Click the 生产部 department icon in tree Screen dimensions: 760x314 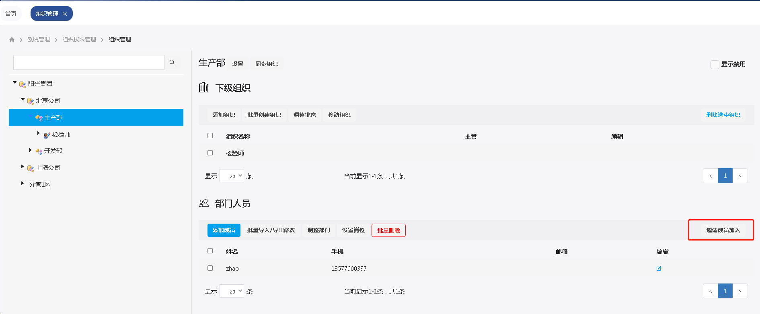click(39, 118)
